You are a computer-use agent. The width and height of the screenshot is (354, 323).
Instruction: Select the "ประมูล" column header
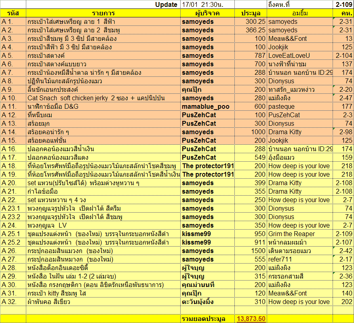pos(251,13)
